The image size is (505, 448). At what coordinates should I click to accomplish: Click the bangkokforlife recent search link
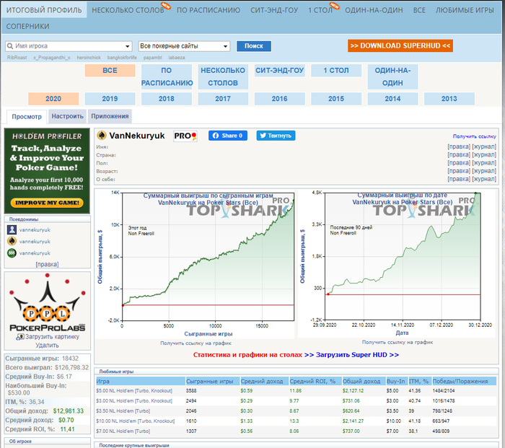point(122,58)
